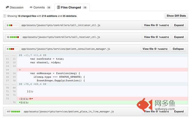Screen dimensions: 189x118
Task: Expand the patient_place_in_line_manager.js diff
Action: click(179, 112)
